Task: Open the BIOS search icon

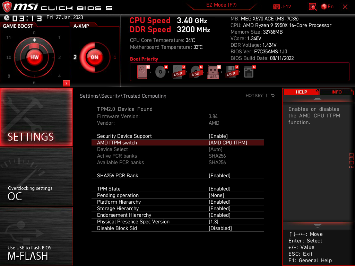Action: coord(313,7)
